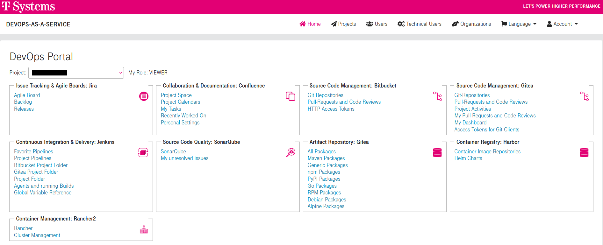Click the Gitea source code branch icon

(x=584, y=96)
